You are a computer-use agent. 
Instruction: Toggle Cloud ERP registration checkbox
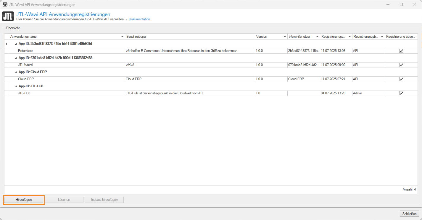pyautogui.click(x=401, y=79)
